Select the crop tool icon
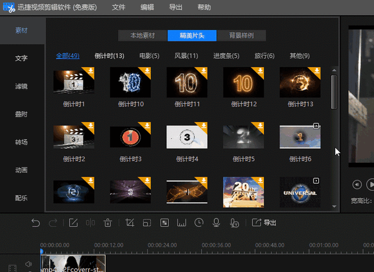This screenshot has width=374, height=272. point(130,222)
